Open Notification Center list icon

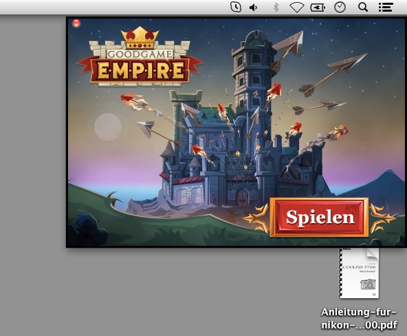coord(386,8)
